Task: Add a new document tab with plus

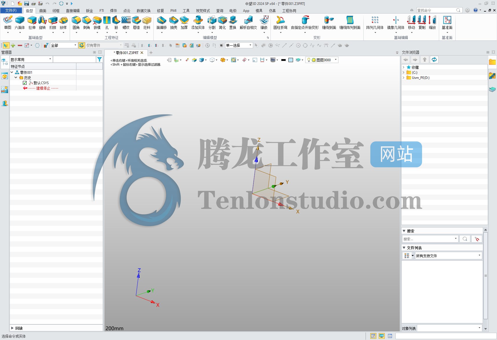Action: click(151, 53)
